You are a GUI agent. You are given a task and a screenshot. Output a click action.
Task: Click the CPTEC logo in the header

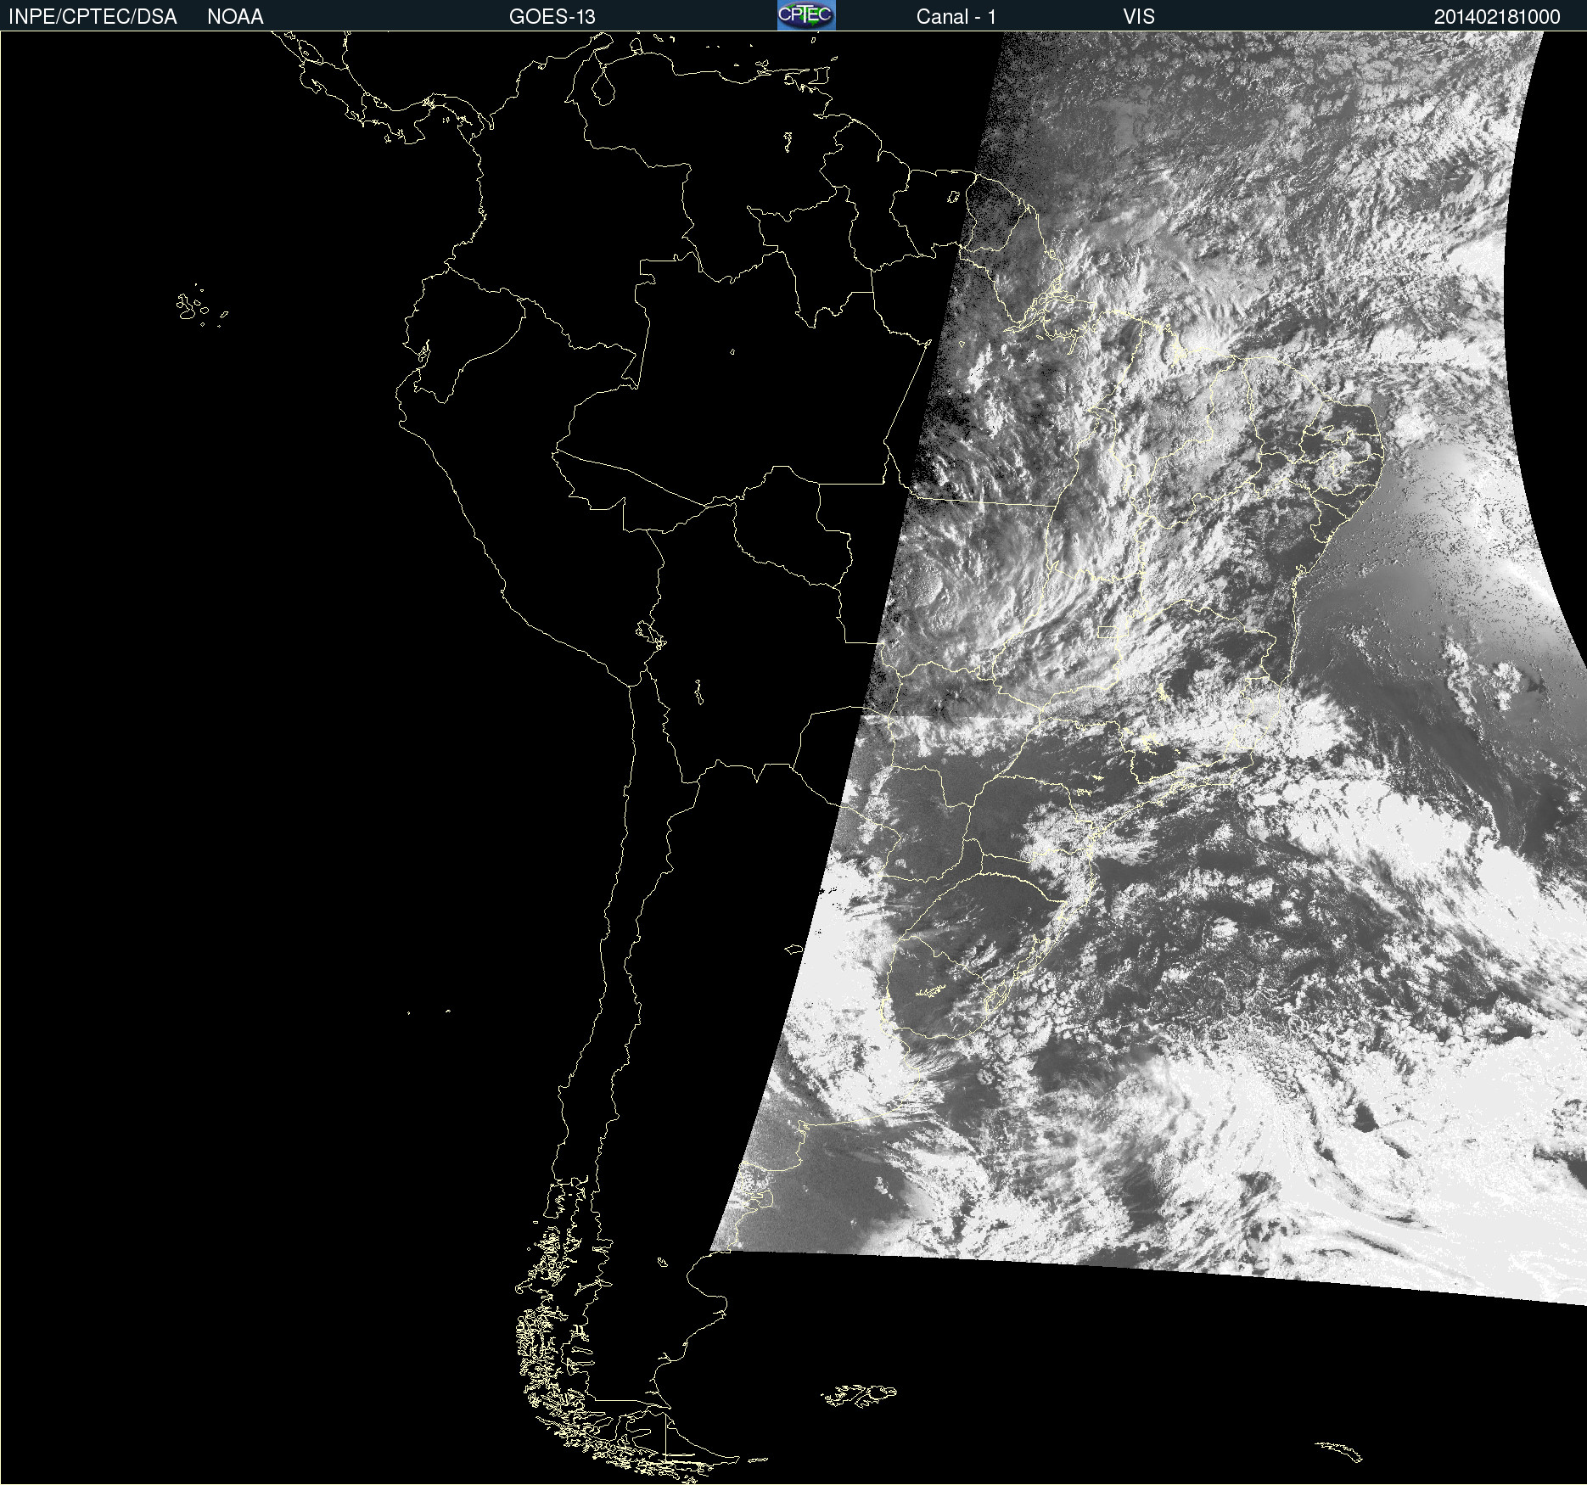[x=806, y=15]
